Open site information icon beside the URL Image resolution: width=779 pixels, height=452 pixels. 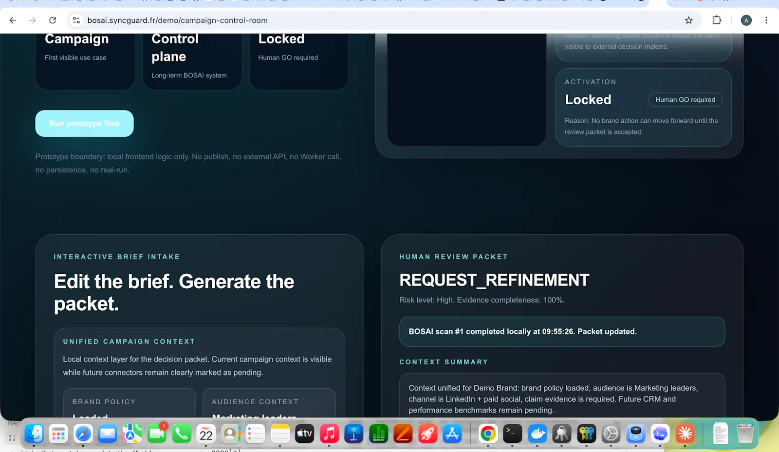[x=76, y=20]
